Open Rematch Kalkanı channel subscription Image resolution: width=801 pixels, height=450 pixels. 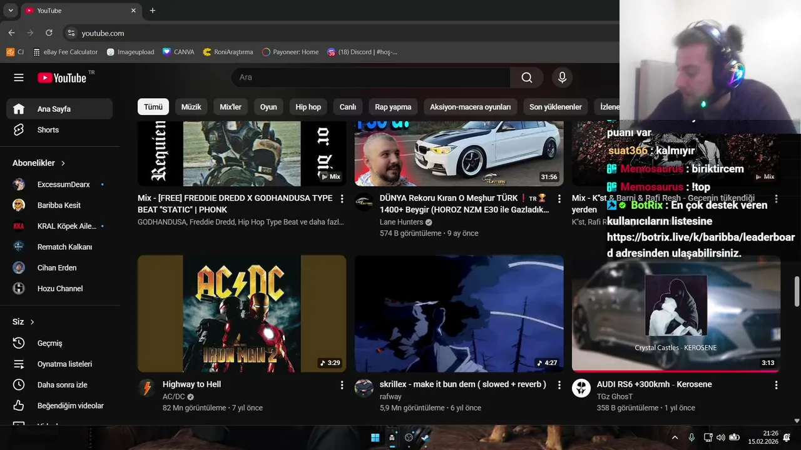tap(59, 247)
